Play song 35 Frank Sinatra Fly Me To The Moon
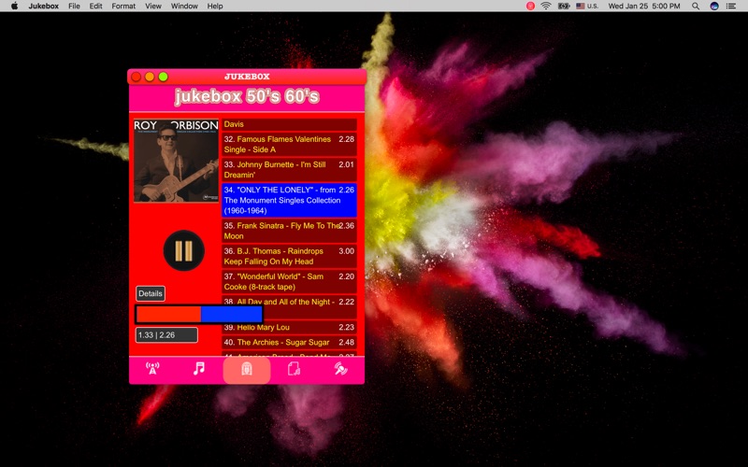This screenshot has width=748, height=467. [289, 231]
